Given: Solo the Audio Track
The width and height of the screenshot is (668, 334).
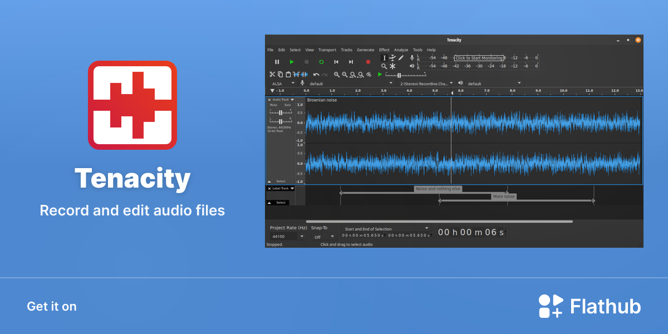Looking at the screenshot, I should [287, 105].
